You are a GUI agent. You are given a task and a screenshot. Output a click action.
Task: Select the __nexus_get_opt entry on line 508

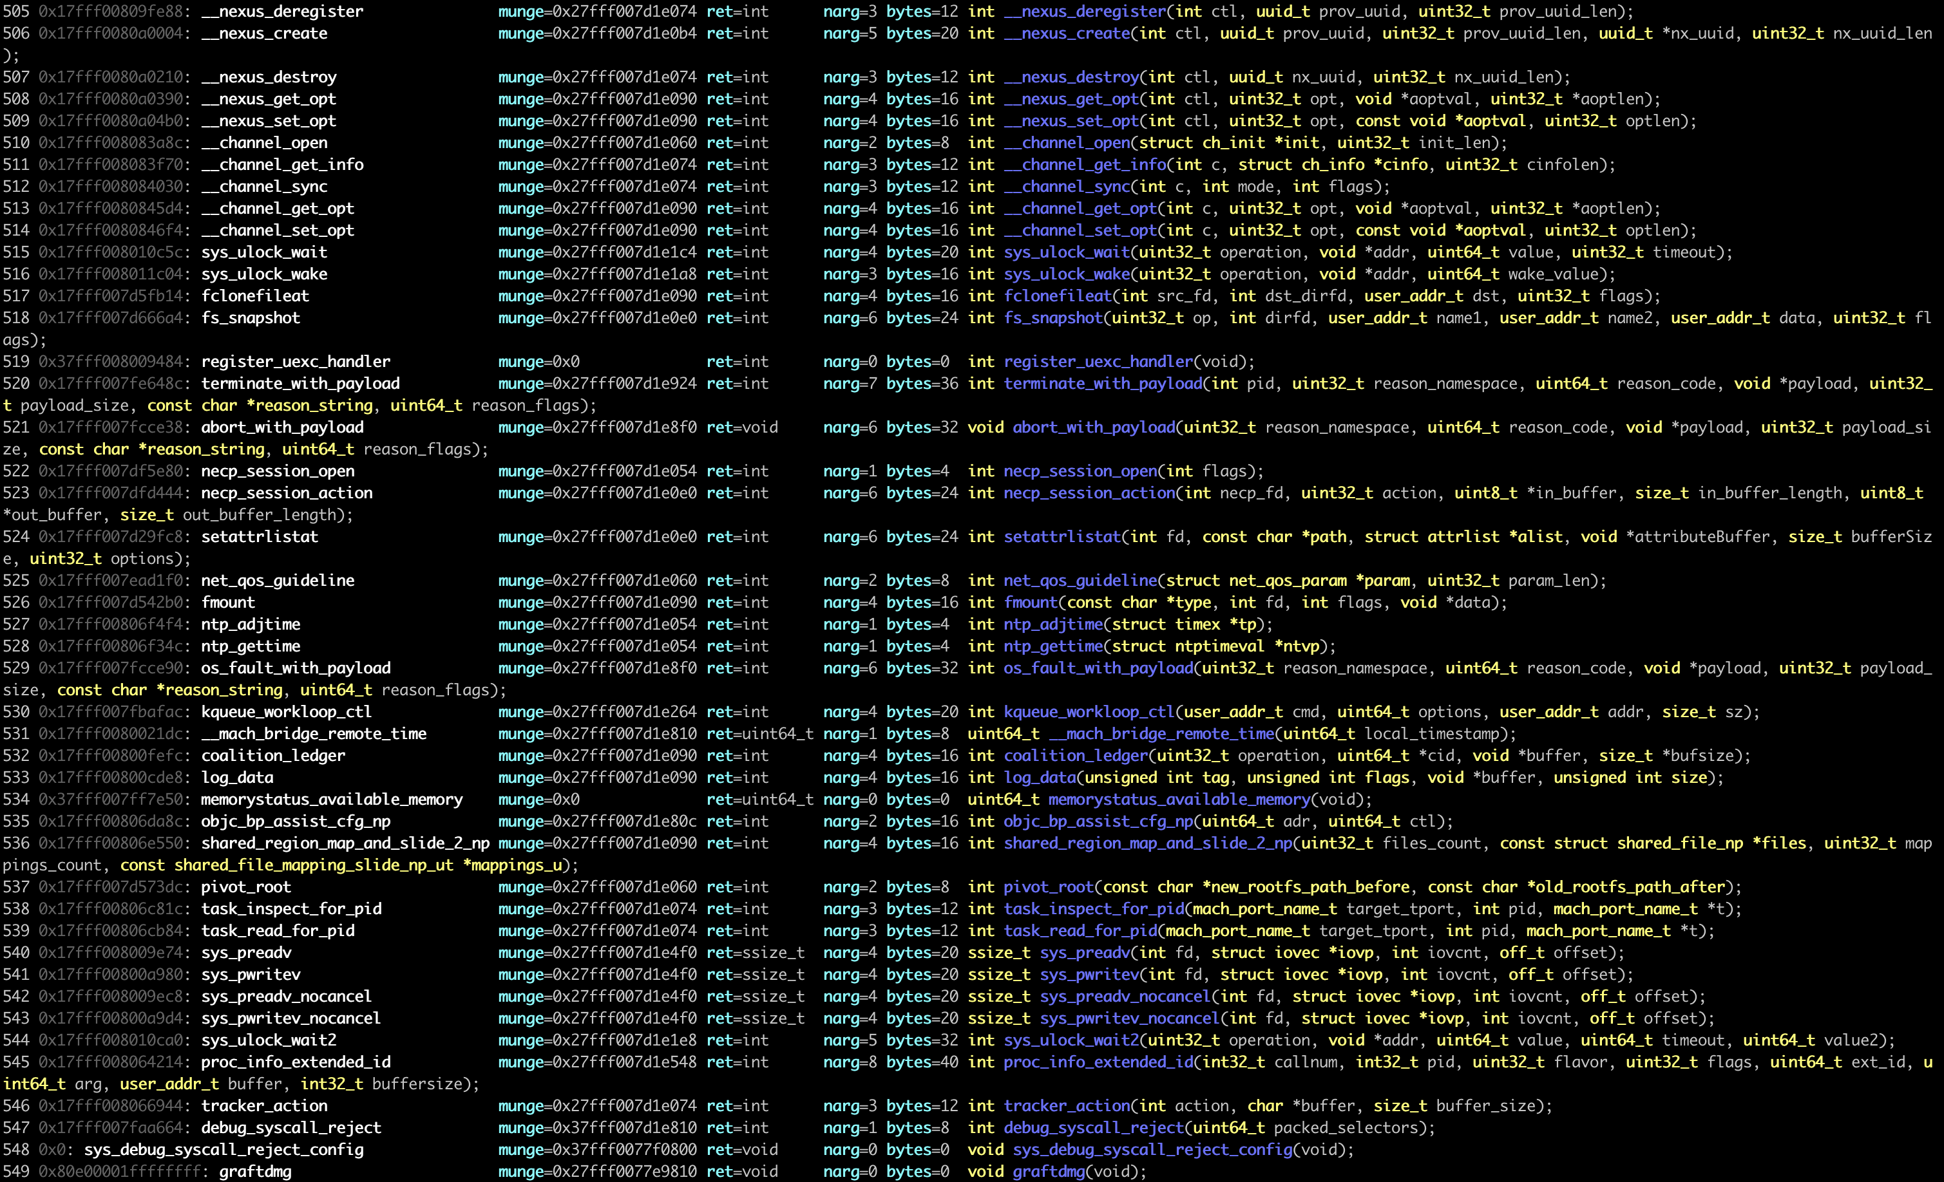tap(269, 98)
